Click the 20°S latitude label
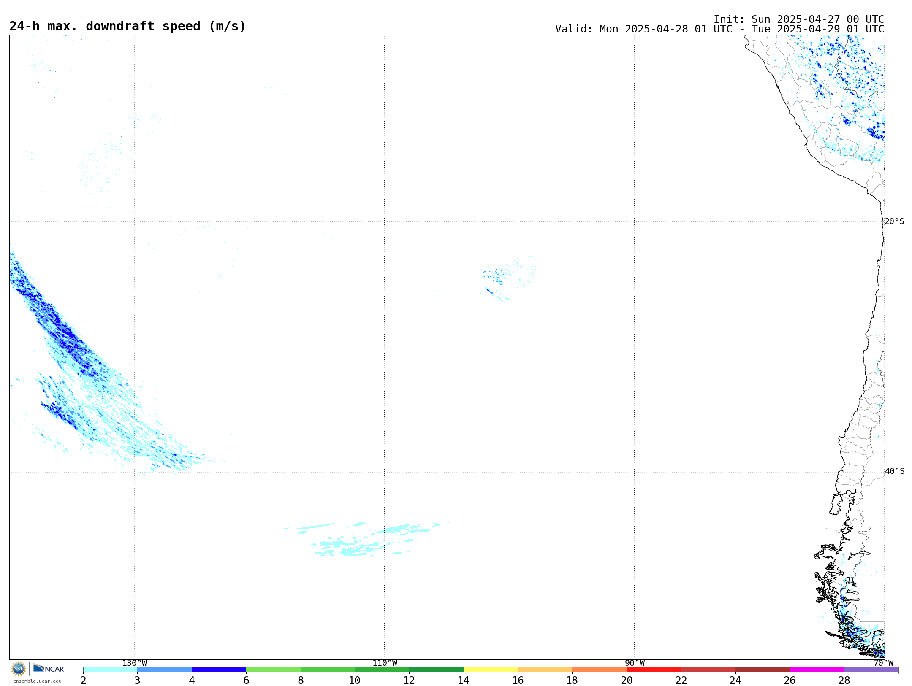 coord(895,221)
